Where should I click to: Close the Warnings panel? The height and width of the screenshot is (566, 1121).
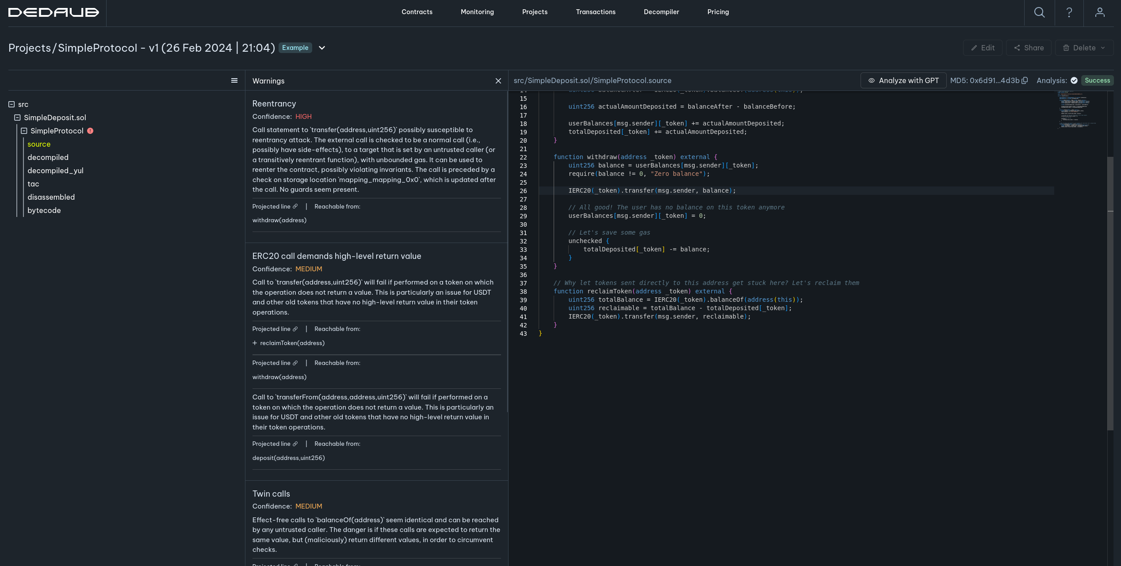[x=498, y=81]
